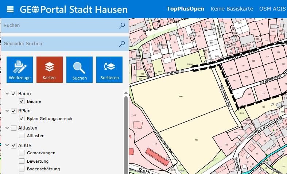
Task: Enable the Bewertung layer
Action: point(22,161)
